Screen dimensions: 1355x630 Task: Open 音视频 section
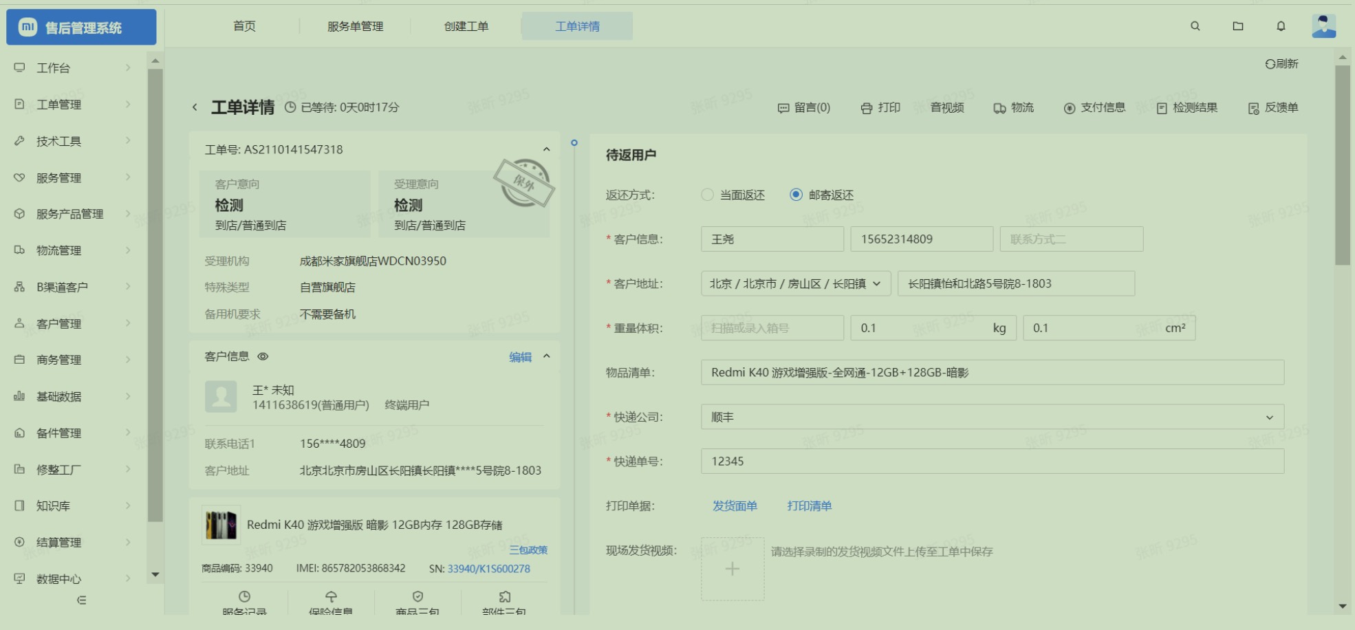[947, 108]
